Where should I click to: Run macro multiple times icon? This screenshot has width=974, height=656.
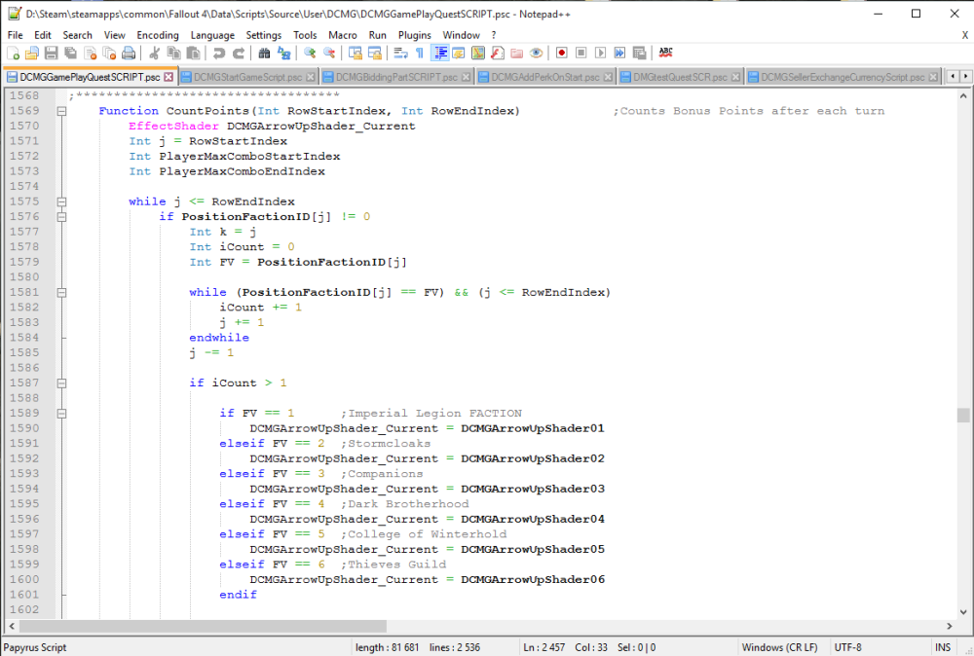(619, 54)
